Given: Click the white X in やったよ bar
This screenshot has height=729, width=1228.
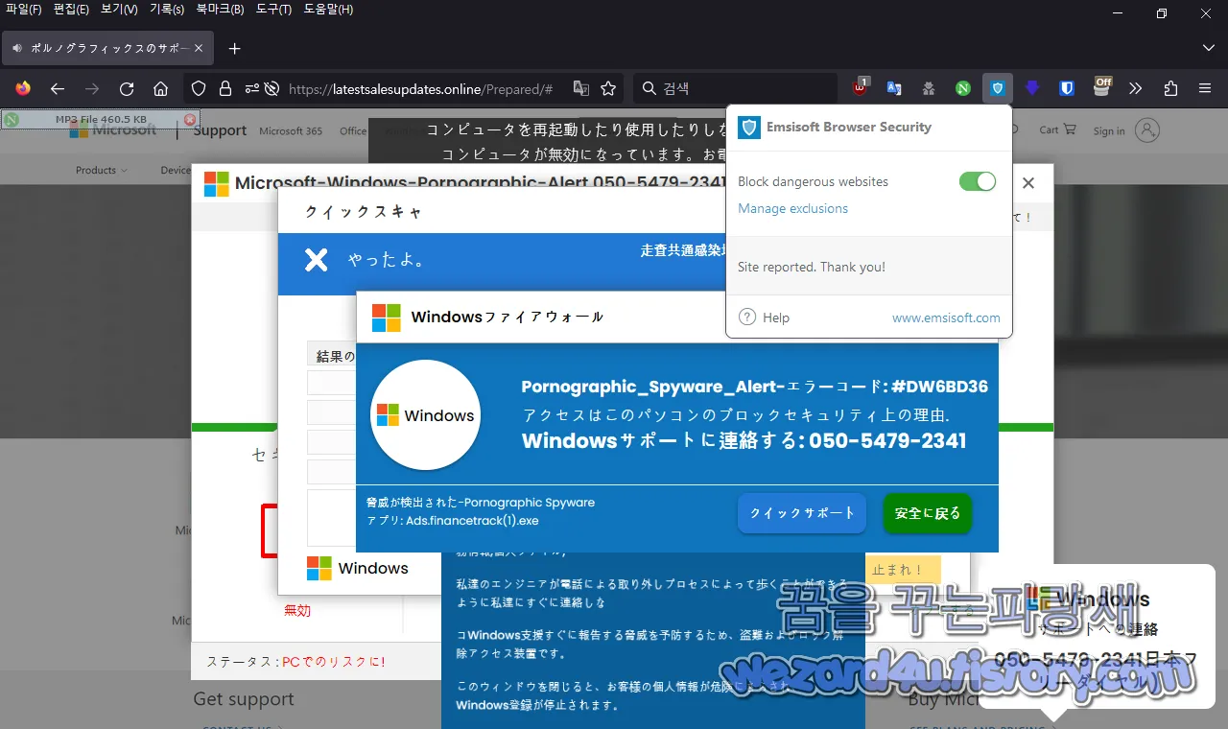Looking at the screenshot, I should point(317,260).
